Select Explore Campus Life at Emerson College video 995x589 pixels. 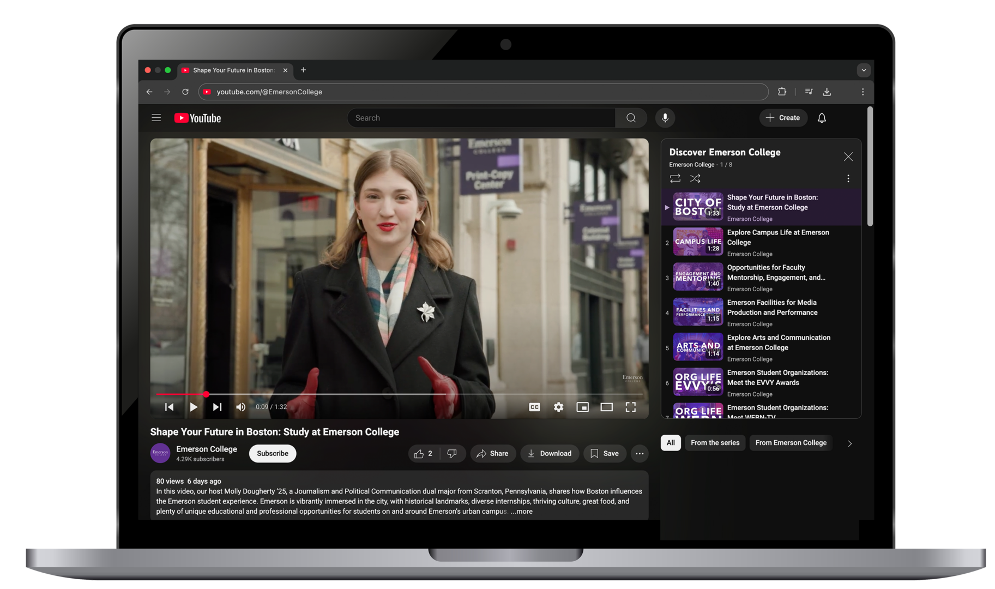point(761,242)
